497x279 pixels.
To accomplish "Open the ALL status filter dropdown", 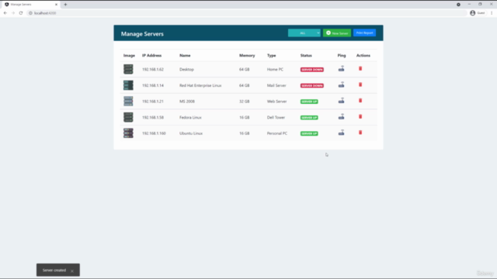I will tap(304, 33).
